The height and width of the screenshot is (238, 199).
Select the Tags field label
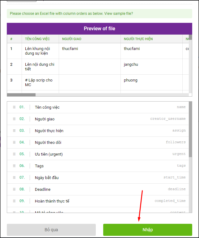click(x=39, y=166)
